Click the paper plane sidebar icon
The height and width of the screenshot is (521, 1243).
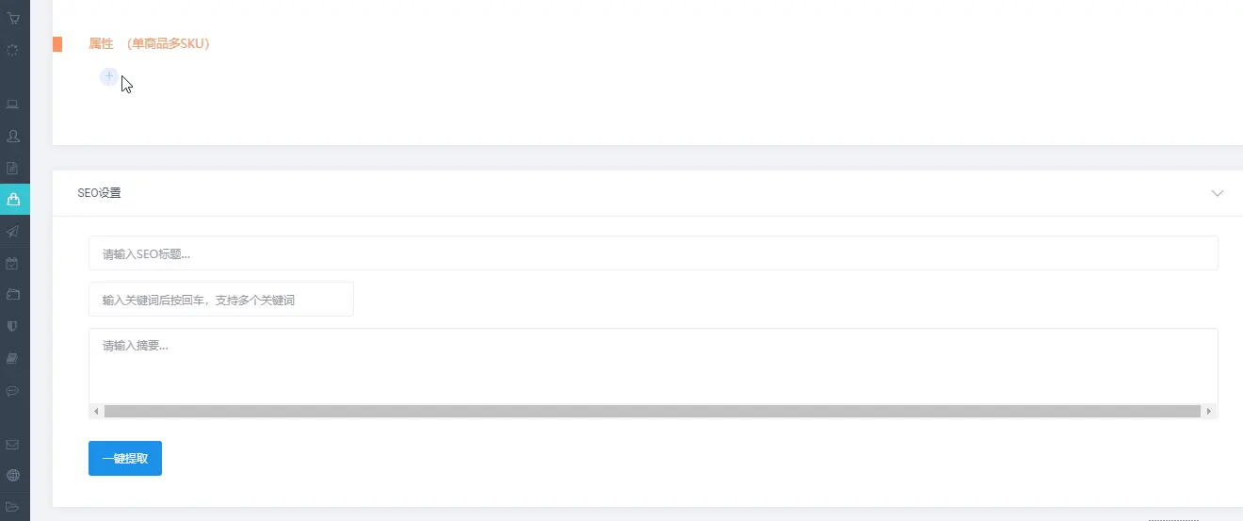point(13,232)
